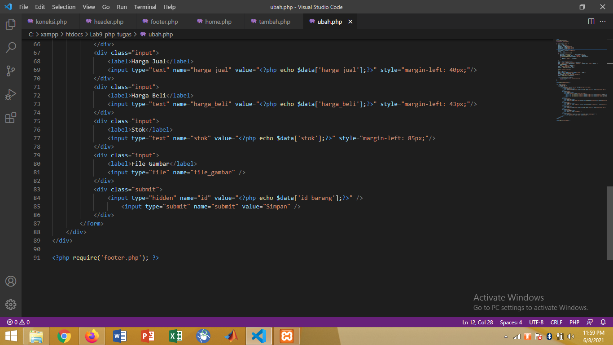The image size is (613, 345).
Task: Click the htdocs breadcrumb segment
Action: [x=74, y=34]
